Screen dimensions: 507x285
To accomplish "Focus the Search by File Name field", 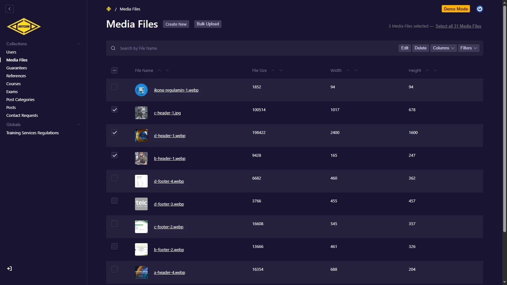I will coord(253,48).
